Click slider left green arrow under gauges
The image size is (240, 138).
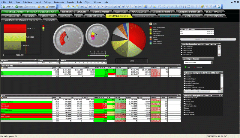point(88,56)
